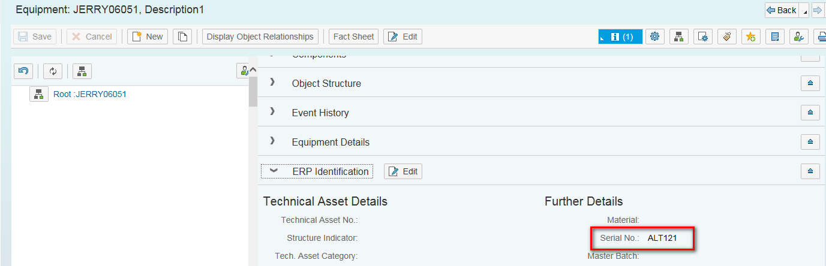Image resolution: width=826 pixels, height=266 pixels.
Task: Add to favorites with star icon
Action: [750, 37]
